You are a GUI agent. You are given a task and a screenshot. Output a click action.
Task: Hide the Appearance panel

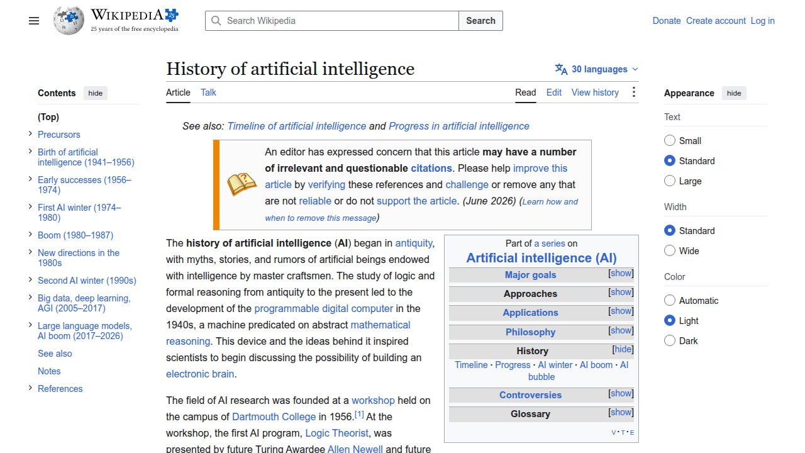[x=734, y=93]
